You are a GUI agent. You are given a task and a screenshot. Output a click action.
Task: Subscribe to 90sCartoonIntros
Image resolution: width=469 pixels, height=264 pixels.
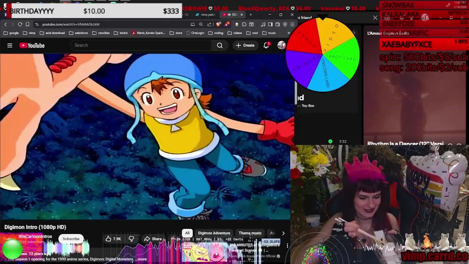(71, 239)
